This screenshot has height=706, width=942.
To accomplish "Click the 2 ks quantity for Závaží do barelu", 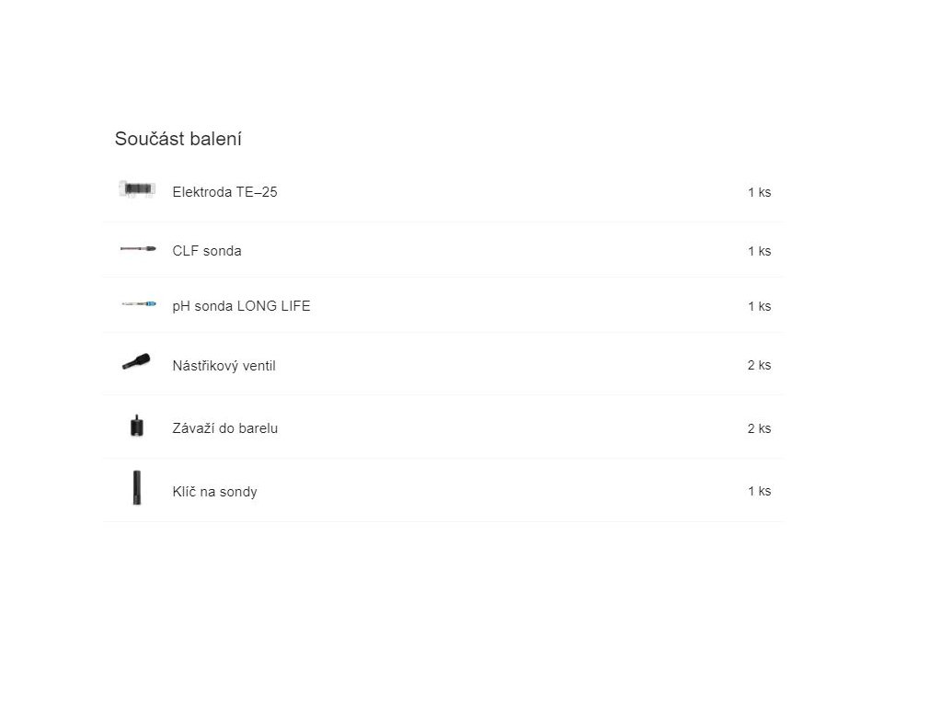I will coord(759,428).
